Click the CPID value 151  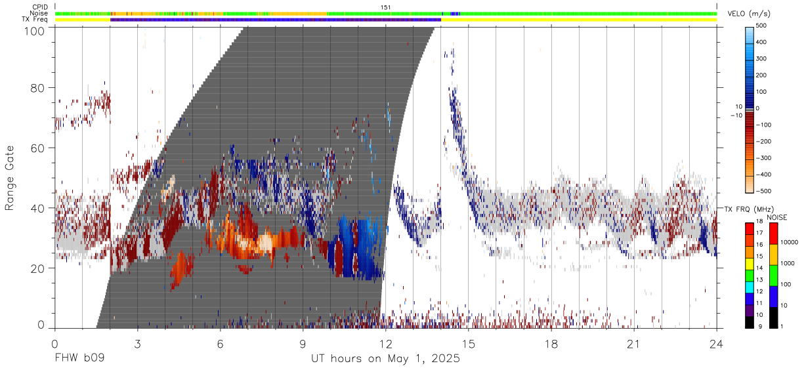click(x=386, y=7)
